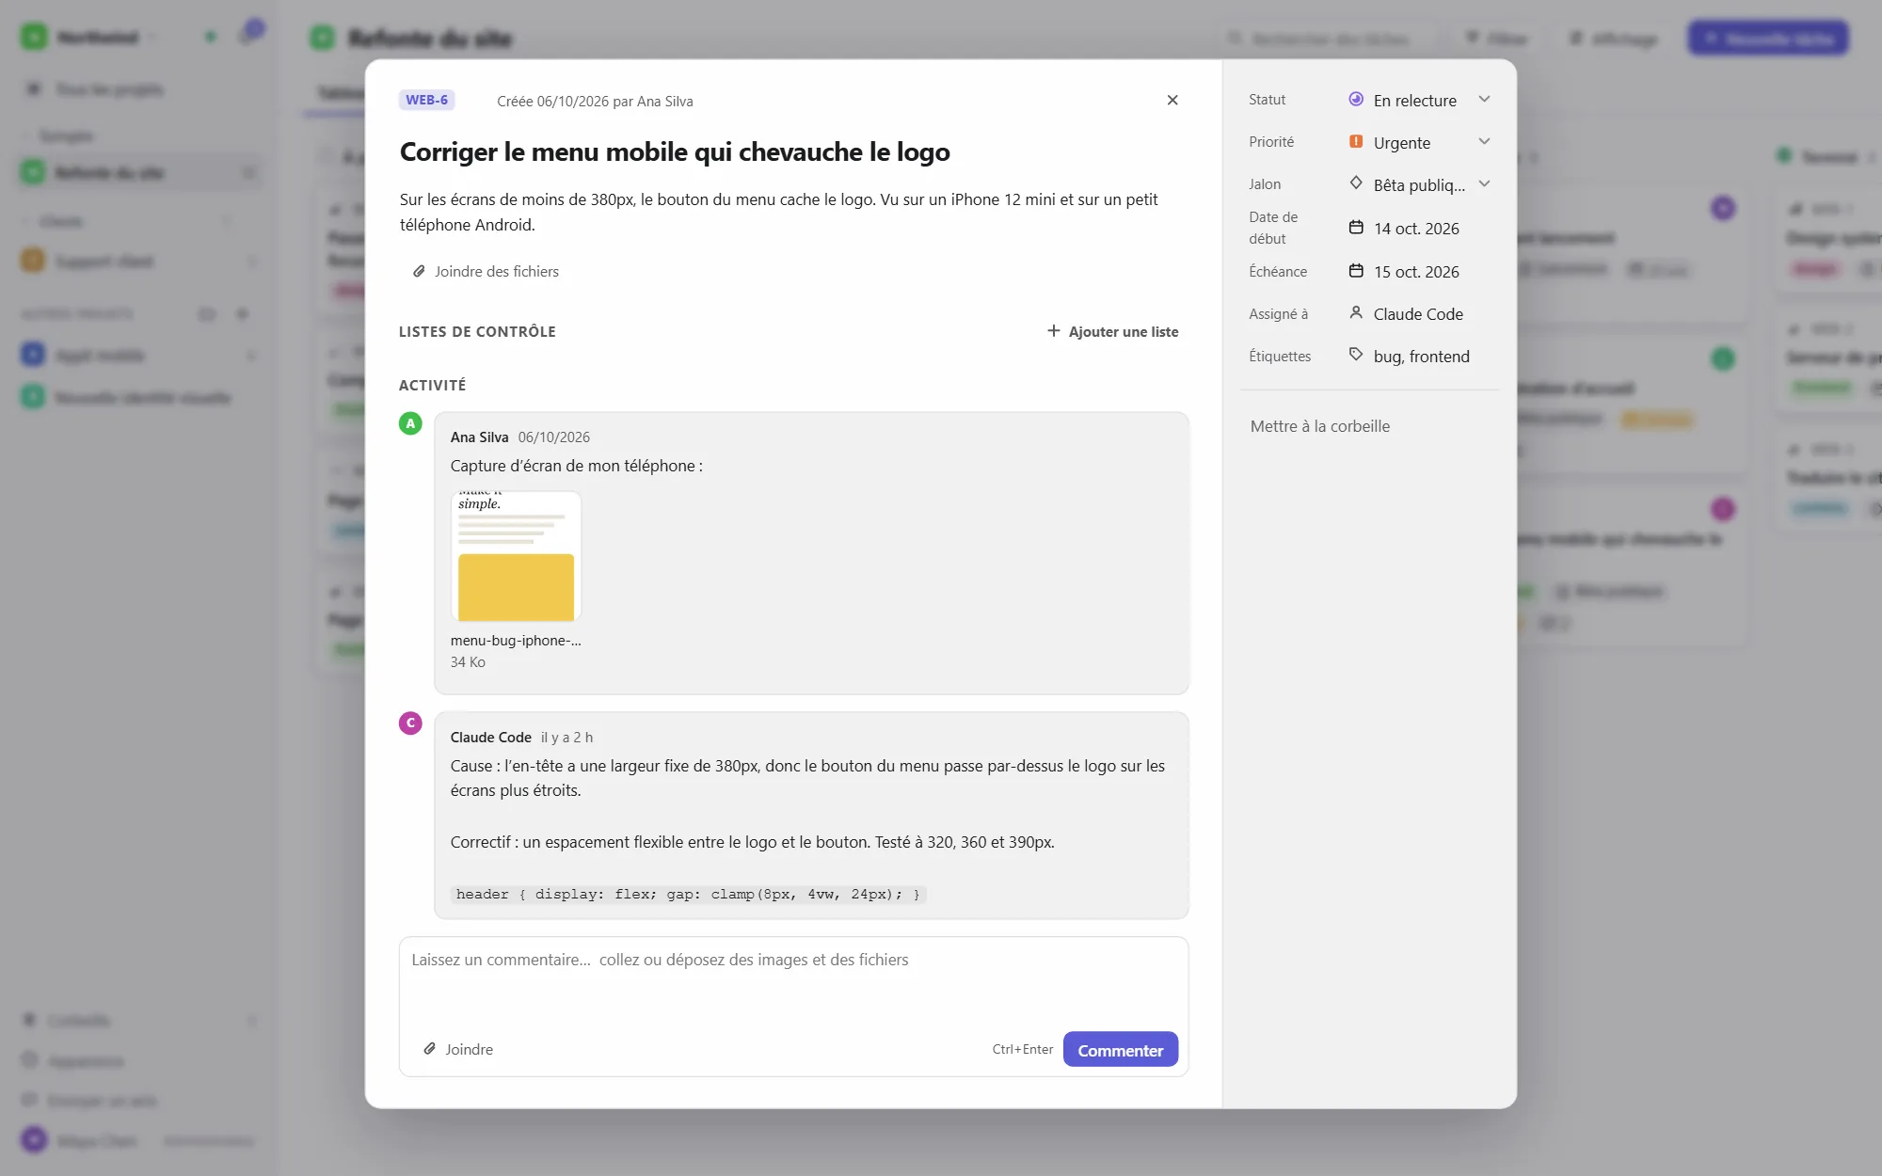Click the En relecture status circle icon
The image size is (1882, 1176).
coord(1356,99)
